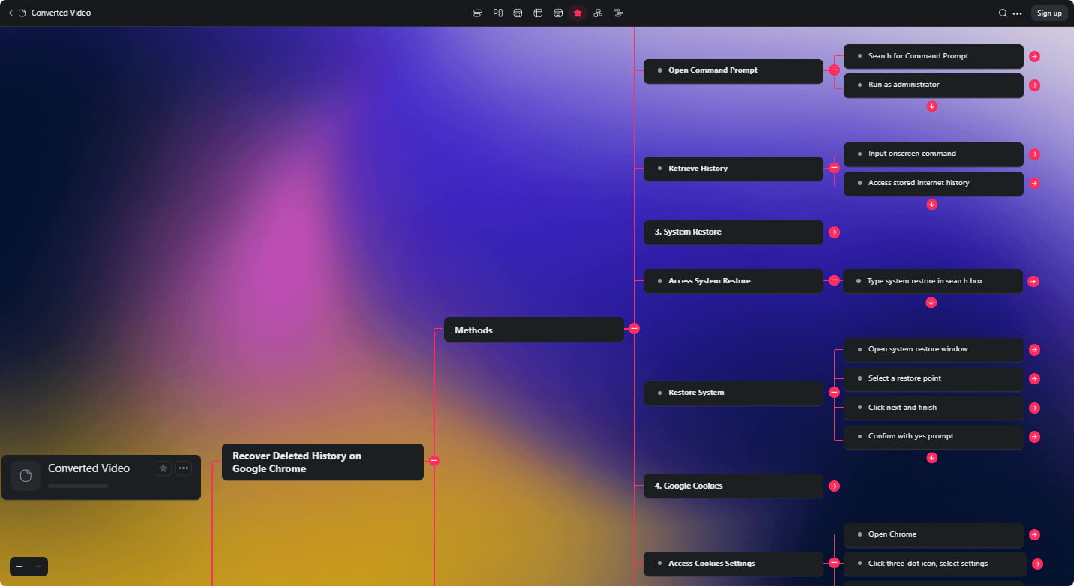Select the Open Command Prompt node
The width and height of the screenshot is (1074, 586).
733,70
